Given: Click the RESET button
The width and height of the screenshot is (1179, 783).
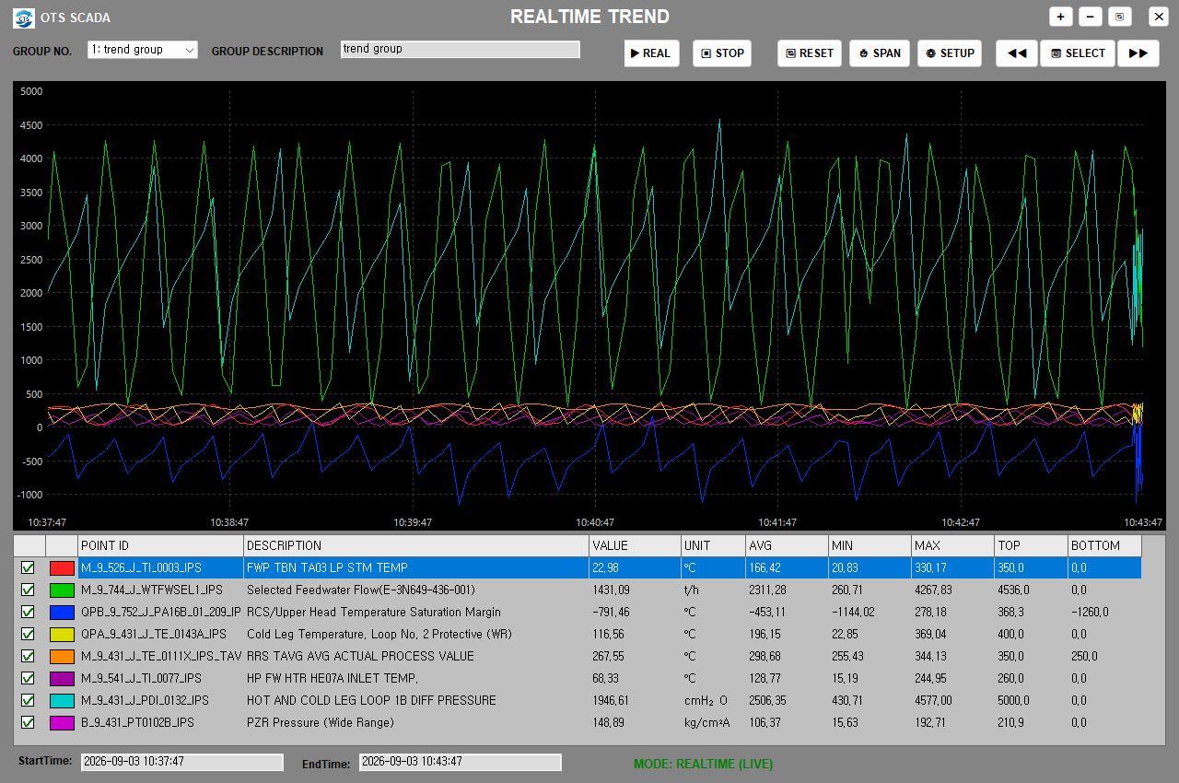Looking at the screenshot, I should [810, 53].
